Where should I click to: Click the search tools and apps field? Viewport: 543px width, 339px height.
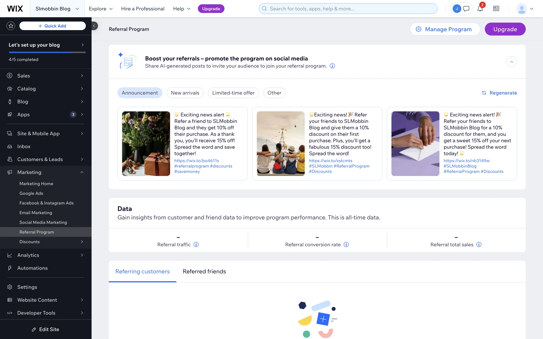coord(348,9)
